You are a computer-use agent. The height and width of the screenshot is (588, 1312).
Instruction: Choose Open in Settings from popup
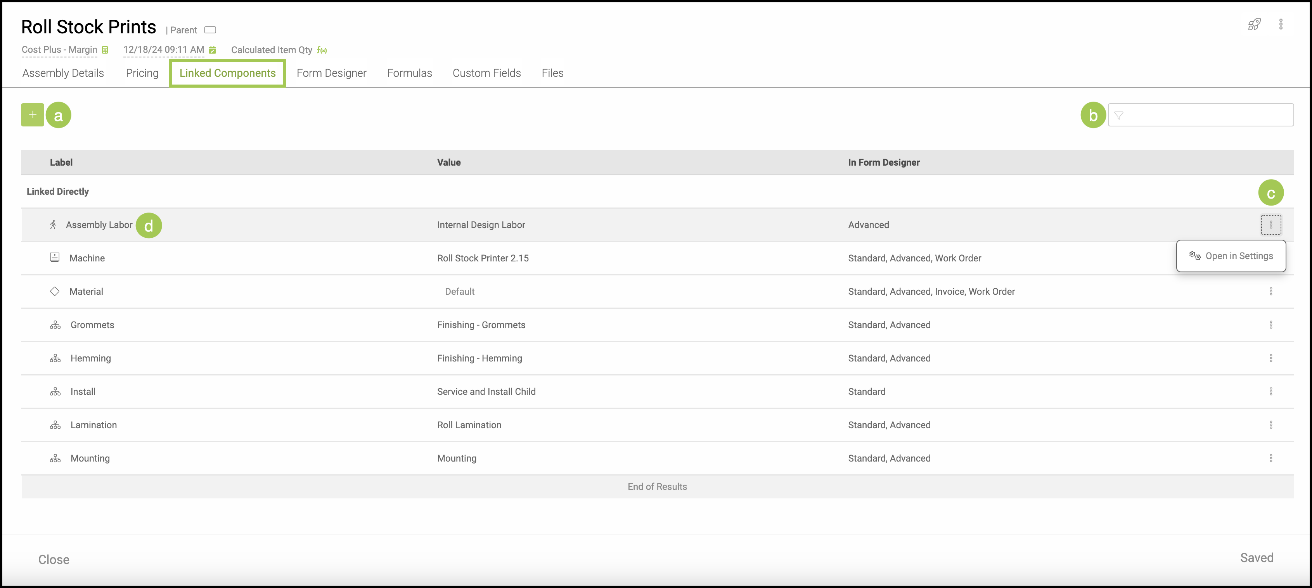pyautogui.click(x=1231, y=256)
